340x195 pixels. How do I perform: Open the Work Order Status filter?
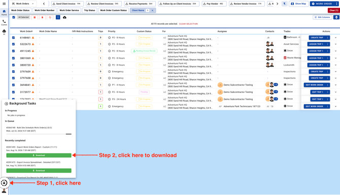coord(20,11)
